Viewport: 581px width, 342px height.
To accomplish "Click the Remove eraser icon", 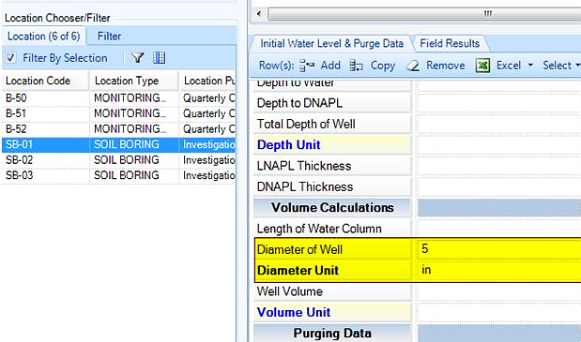I will (413, 66).
